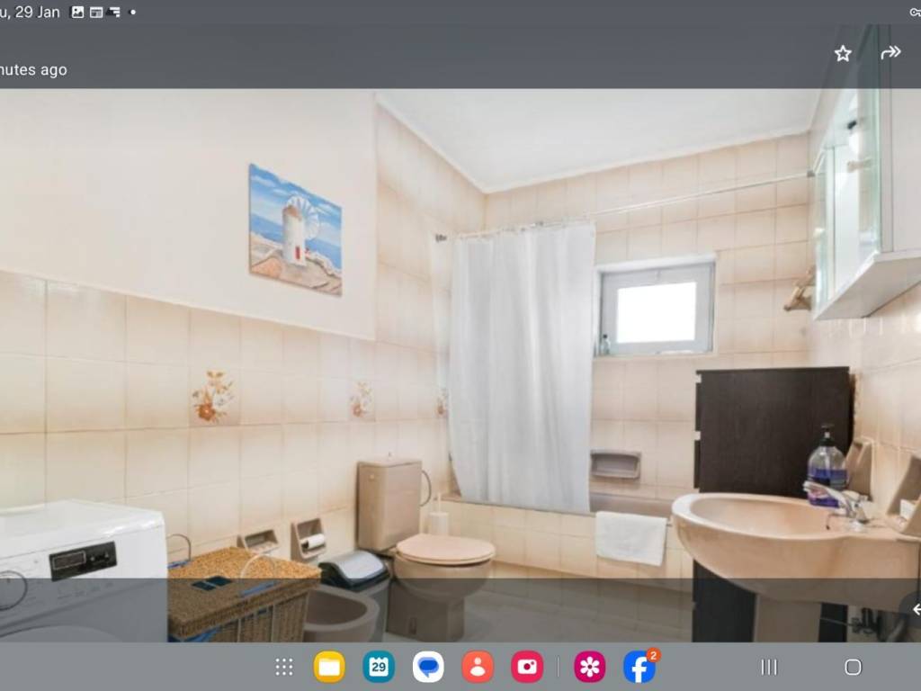Open the app drawer grid
921x691 pixels.
(284, 667)
